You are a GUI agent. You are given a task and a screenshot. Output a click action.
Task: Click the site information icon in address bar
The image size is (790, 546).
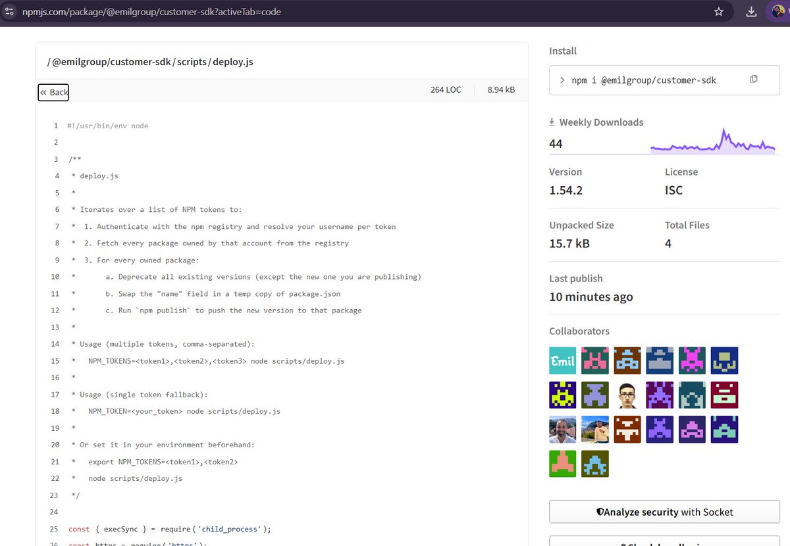coord(10,11)
